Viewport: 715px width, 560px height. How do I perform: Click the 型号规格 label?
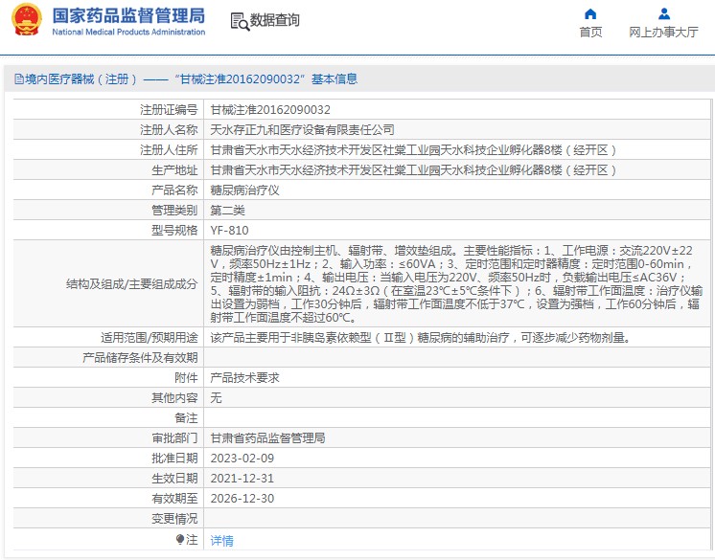coord(174,231)
